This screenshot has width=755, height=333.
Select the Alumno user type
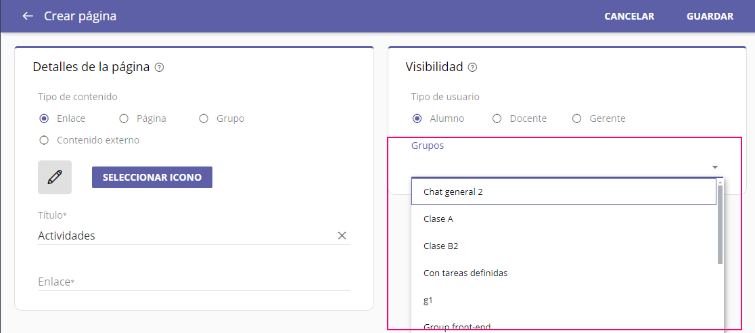417,118
